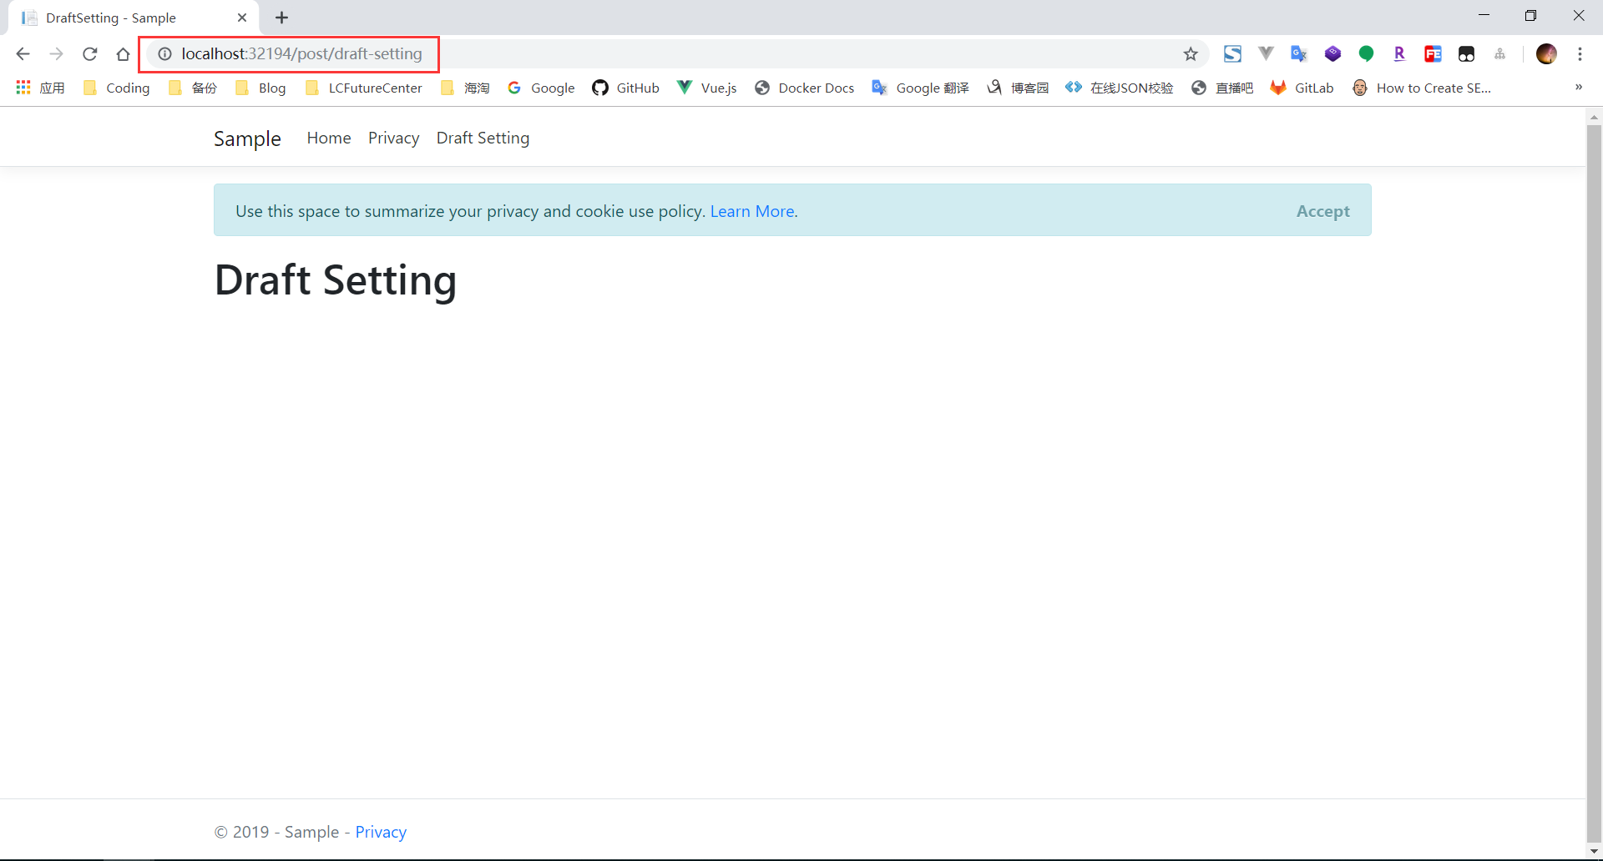This screenshot has width=1603, height=861.
Task: Go to Home in the navbar
Action: click(x=329, y=138)
